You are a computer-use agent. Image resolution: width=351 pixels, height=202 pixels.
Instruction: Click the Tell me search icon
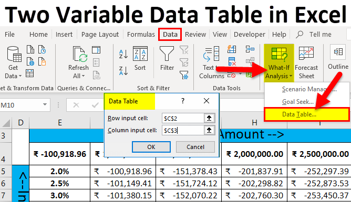(300, 35)
